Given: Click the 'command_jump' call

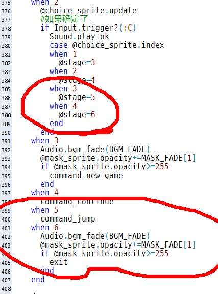Looking at the screenshot, I should 68,219.
